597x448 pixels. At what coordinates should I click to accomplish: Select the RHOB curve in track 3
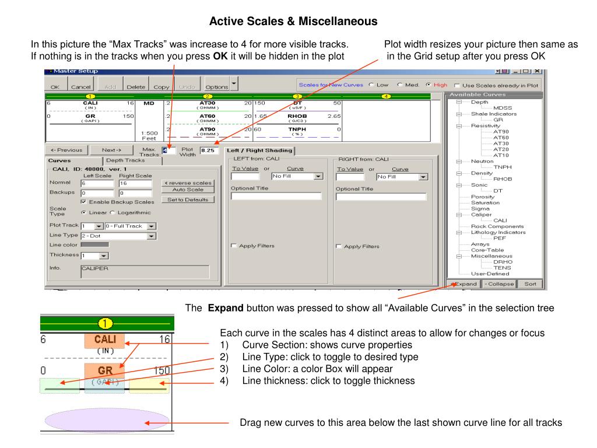point(297,116)
